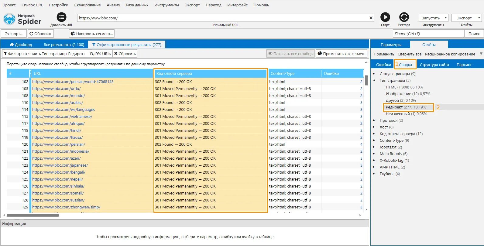The width and height of the screenshot is (484, 246).
Task: Open the Проект menu
Action: 9,5
